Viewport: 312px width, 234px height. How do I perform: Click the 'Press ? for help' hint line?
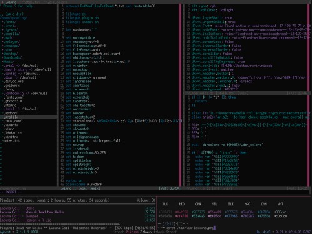(x=18, y=6)
